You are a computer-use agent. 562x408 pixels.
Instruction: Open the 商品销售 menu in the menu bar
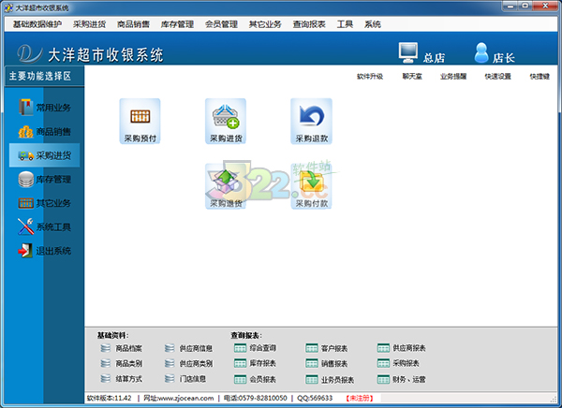tap(133, 24)
